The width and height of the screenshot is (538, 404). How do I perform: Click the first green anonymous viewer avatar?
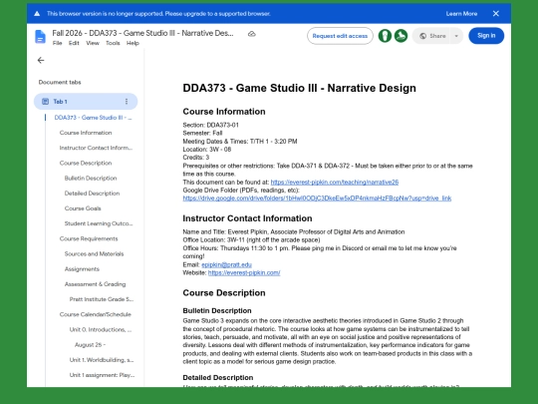pos(385,36)
